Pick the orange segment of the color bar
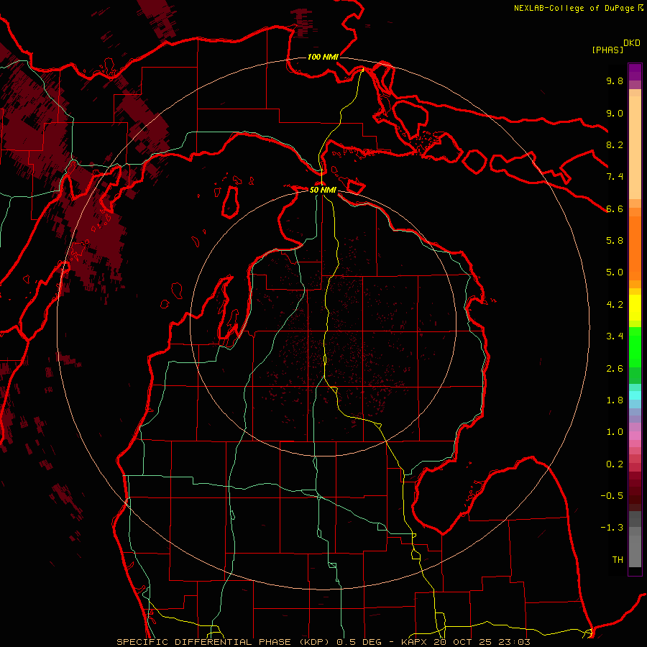Viewport: 647px width, 647px height. pyautogui.click(x=635, y=247)
